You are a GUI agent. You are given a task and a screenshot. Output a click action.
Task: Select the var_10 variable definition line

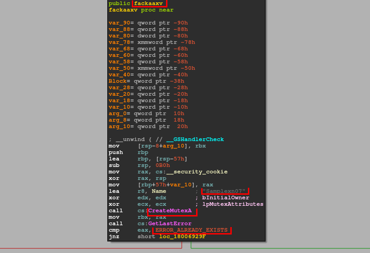pyautogui.click(x=148, y=107)
